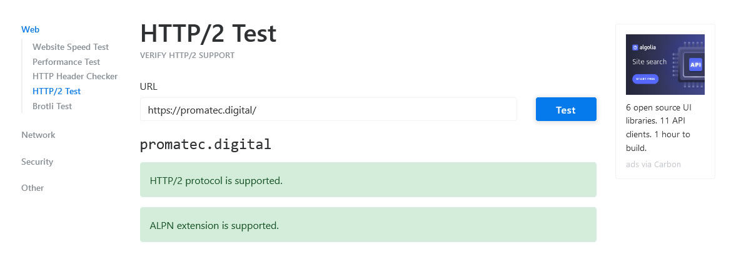Focus the URL input field
746x267 pixels.
click(x=328, y=110)
